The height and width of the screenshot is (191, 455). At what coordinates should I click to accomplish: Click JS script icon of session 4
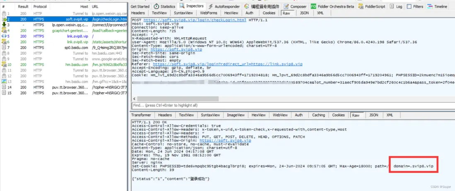4,31
